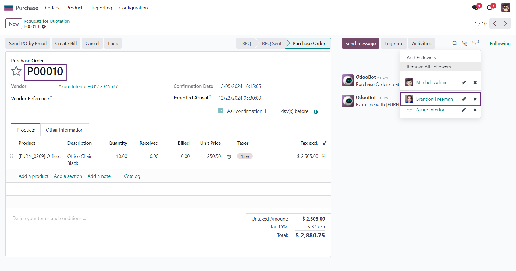Click the unit price reset icon
The height and width of the screenshot is (271, 516).
(x=229, y=157)
